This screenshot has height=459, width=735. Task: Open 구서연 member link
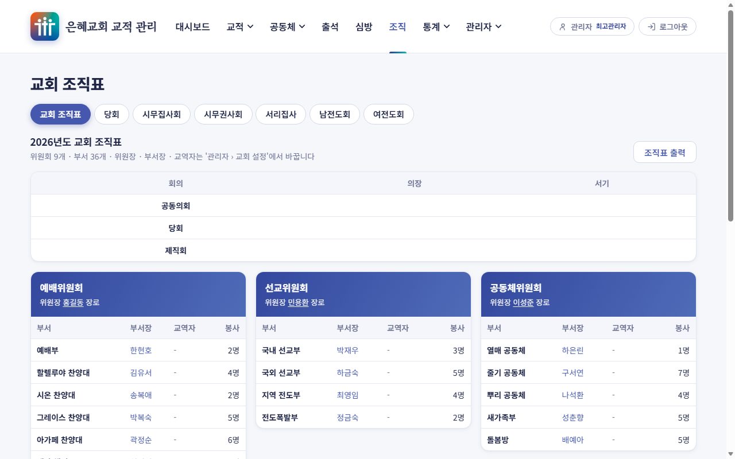(572, 373)
